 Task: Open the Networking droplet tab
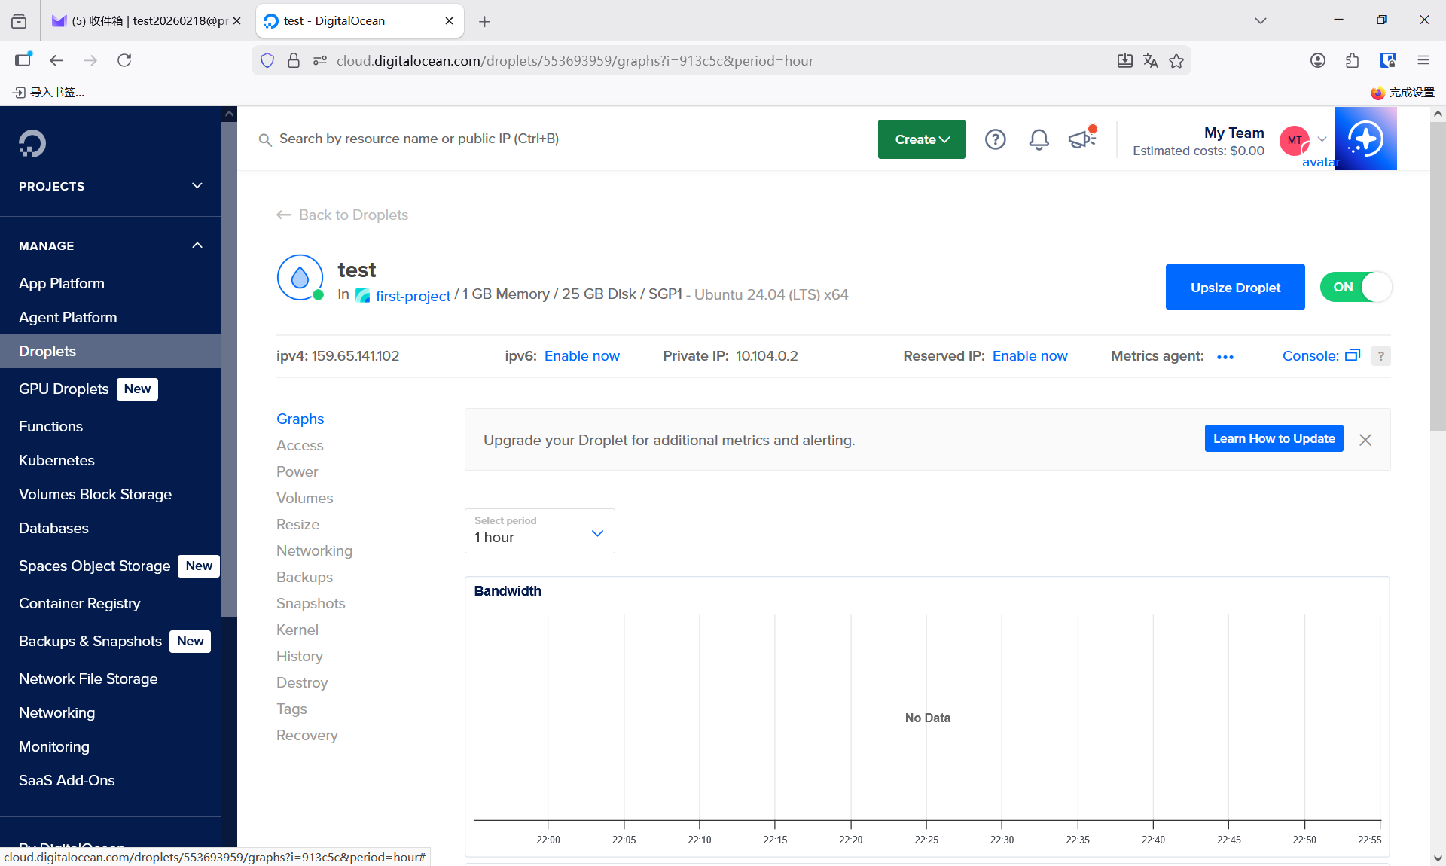pyautogui.click(x=314, y=550)
